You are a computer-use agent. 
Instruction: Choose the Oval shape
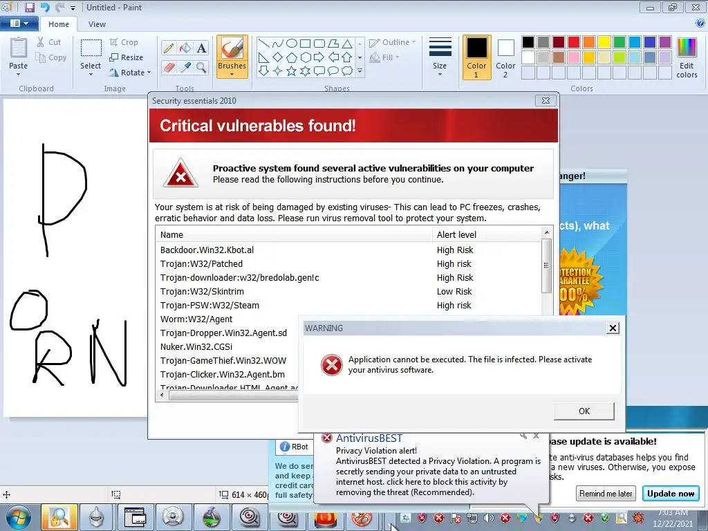(x=292, y=44)
